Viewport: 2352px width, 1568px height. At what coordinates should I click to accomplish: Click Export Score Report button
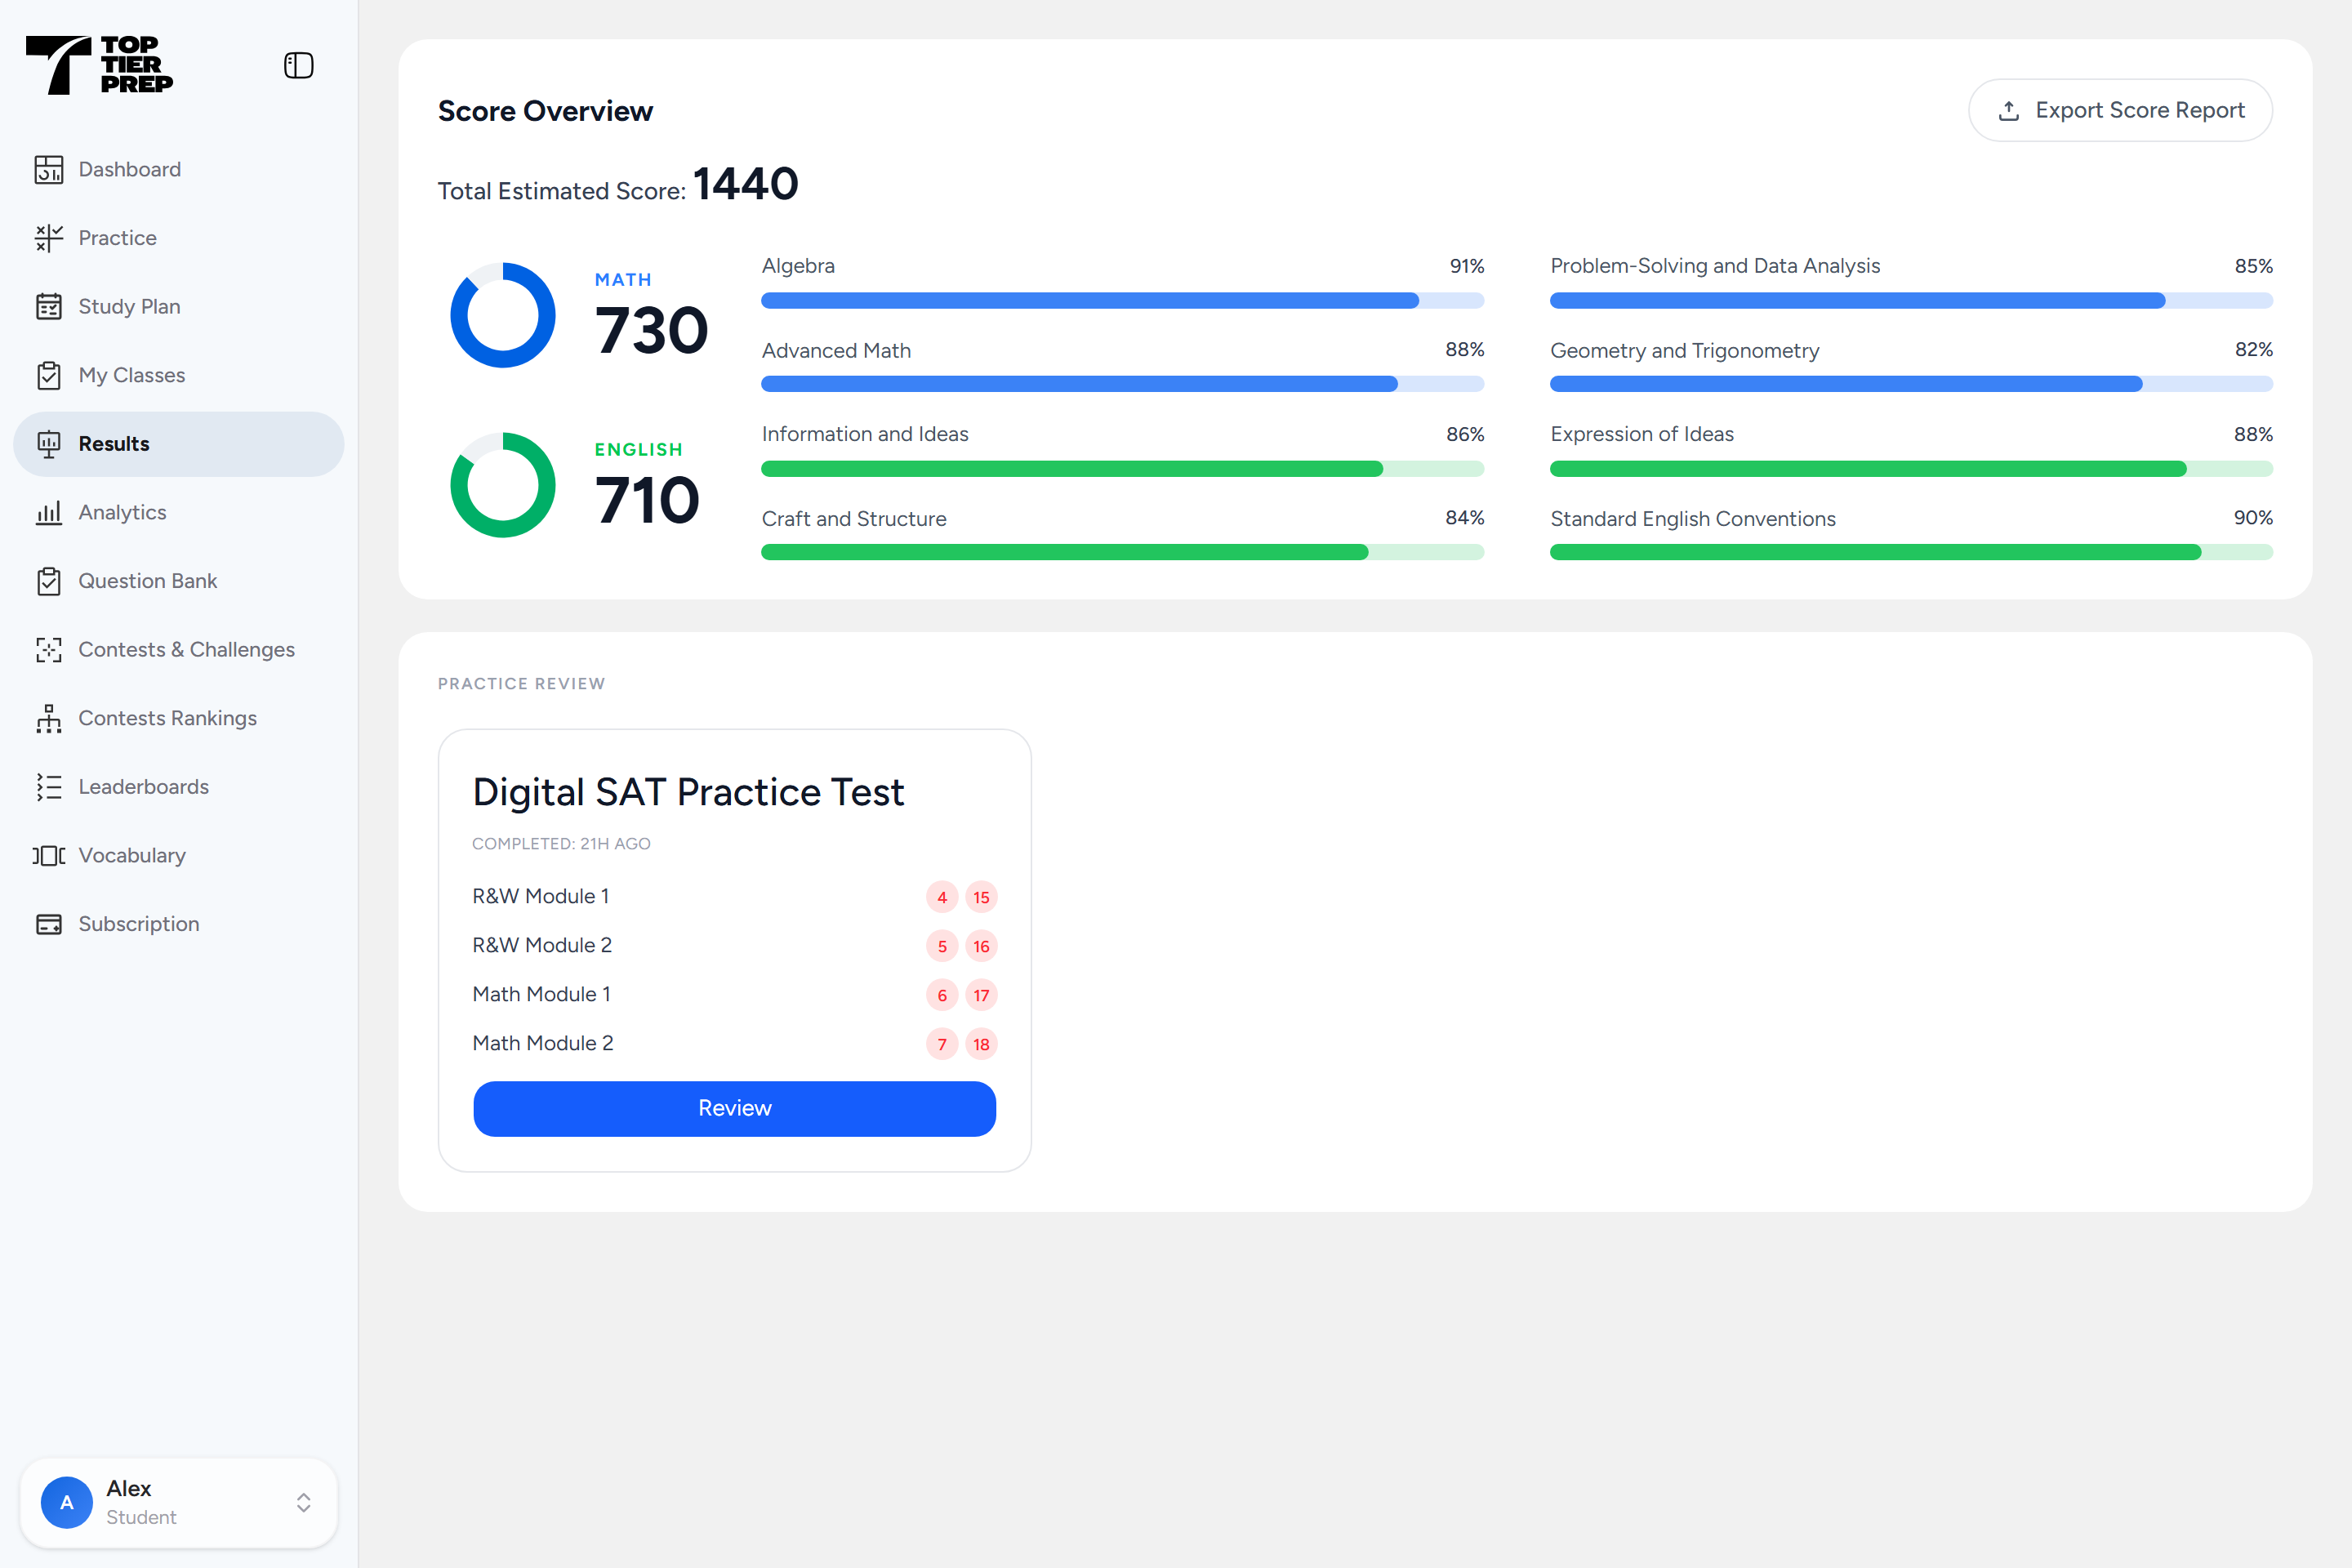(2120, 110)
